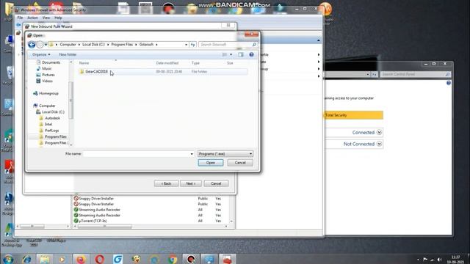The image size is (470, 264).
Task: Sort files by the Size column header
Action: pyautogui.click(x=230, y=63)
